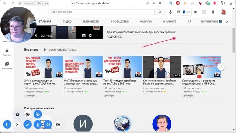Viewport: 236px width, 133px height.
Task: Open the КАНАЛЫ tab
Action: [146, 21]
